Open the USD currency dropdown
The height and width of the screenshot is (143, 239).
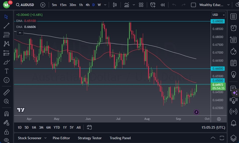click(218, 15)
